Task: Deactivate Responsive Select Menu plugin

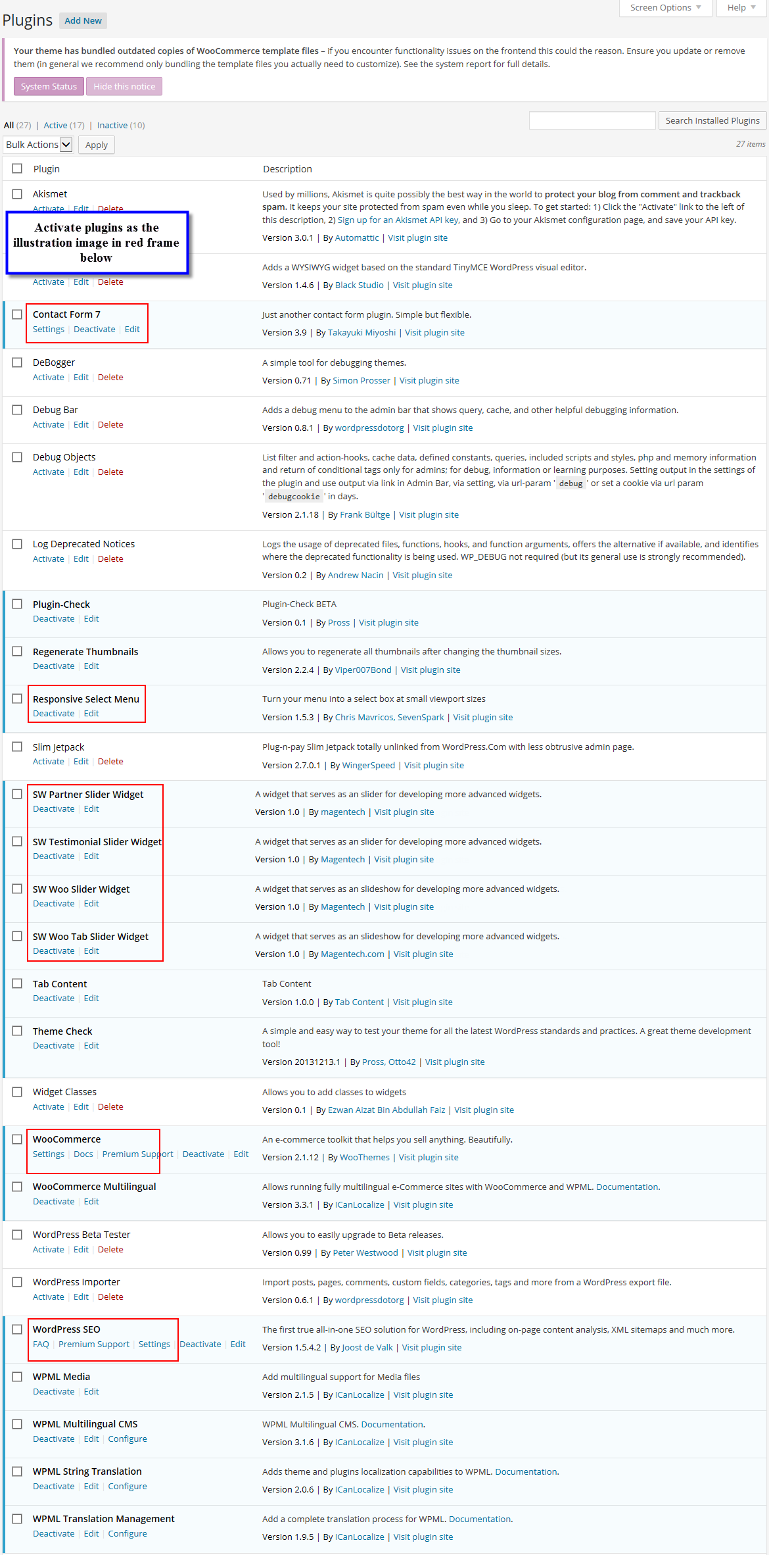Action: (x=54, y=714)
